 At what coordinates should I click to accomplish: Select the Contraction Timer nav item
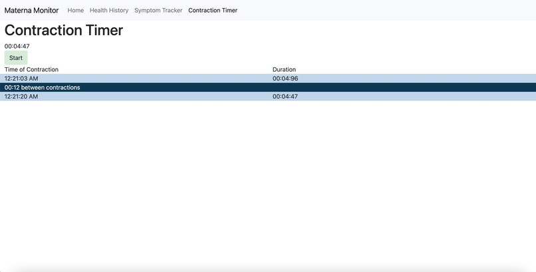213,10
